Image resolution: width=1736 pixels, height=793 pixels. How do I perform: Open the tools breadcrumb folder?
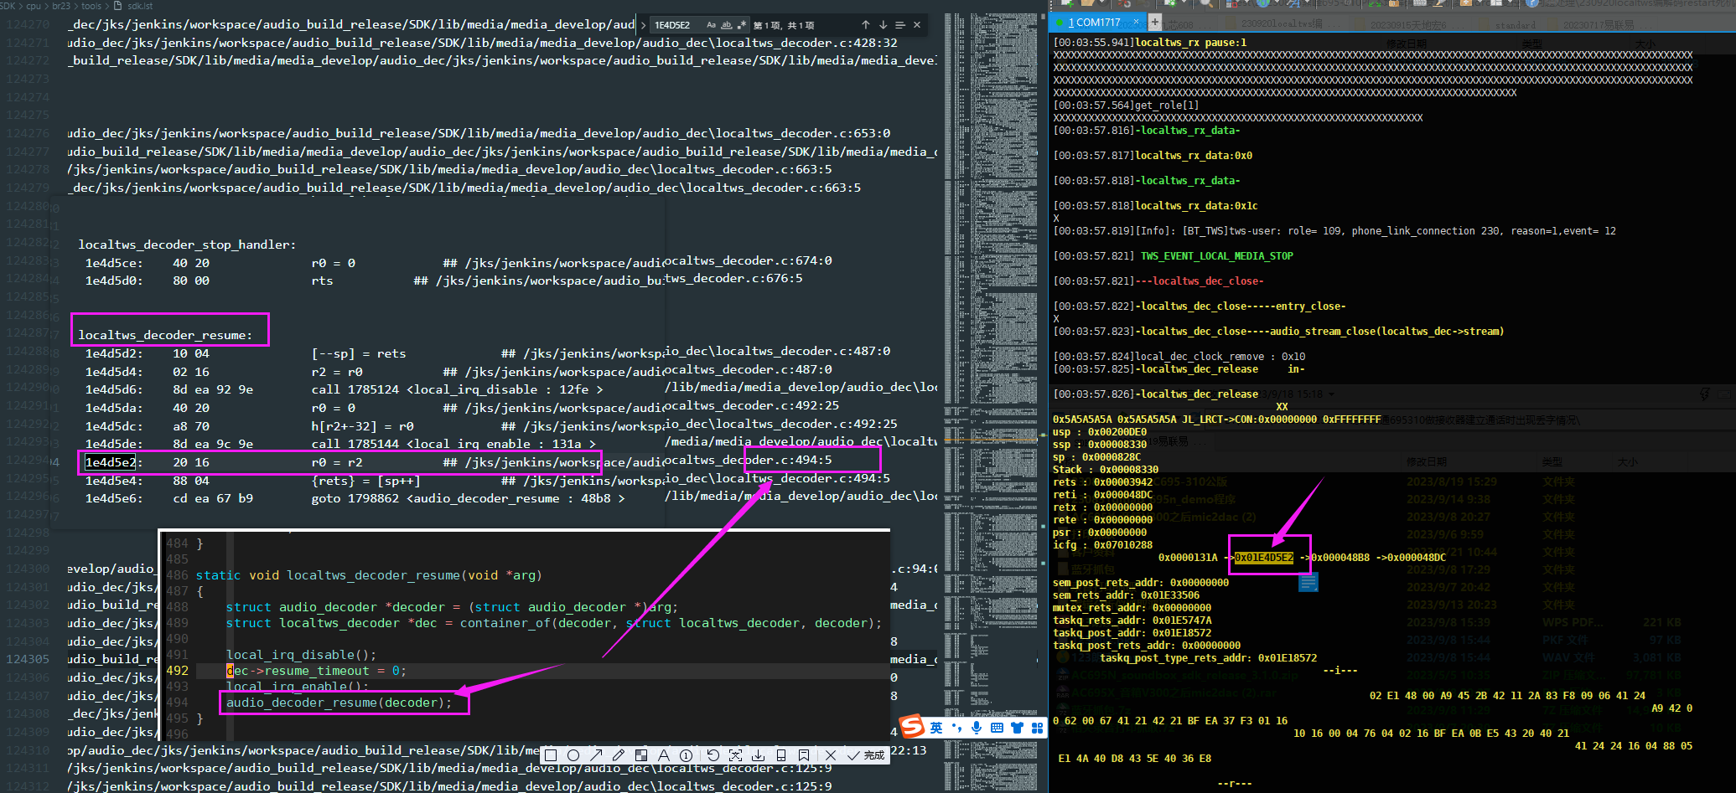tap(91, 6)
